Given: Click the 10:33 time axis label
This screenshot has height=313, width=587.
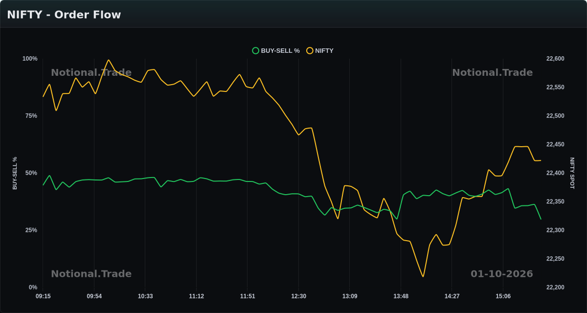Looking at the screenshot, I should (x=145, y=296).
